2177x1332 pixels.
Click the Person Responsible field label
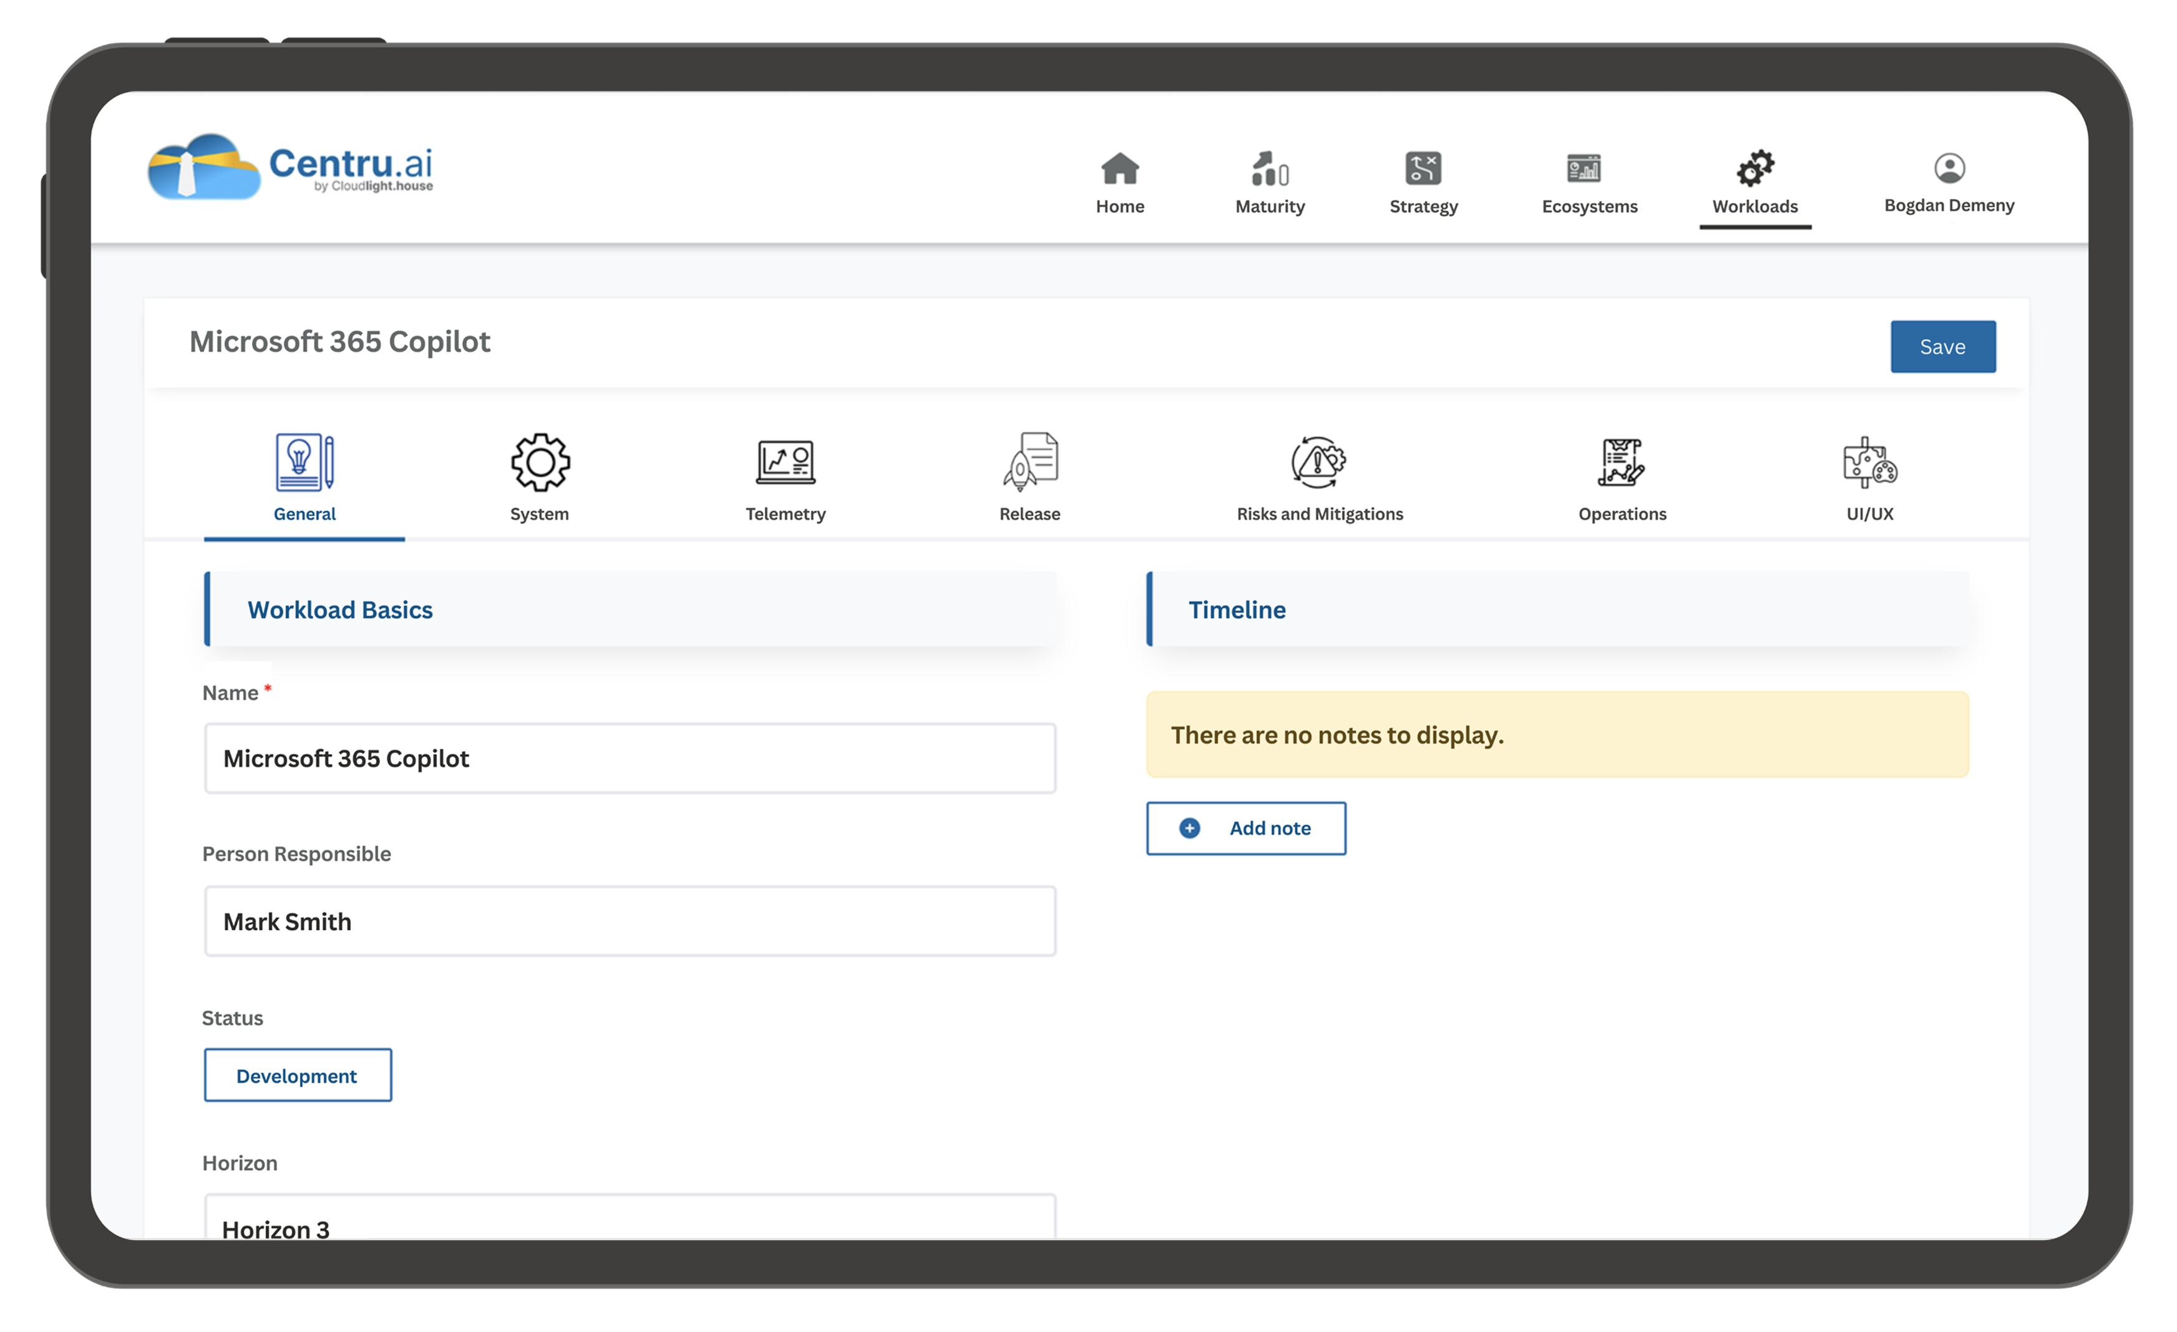[x=296, y=853]
